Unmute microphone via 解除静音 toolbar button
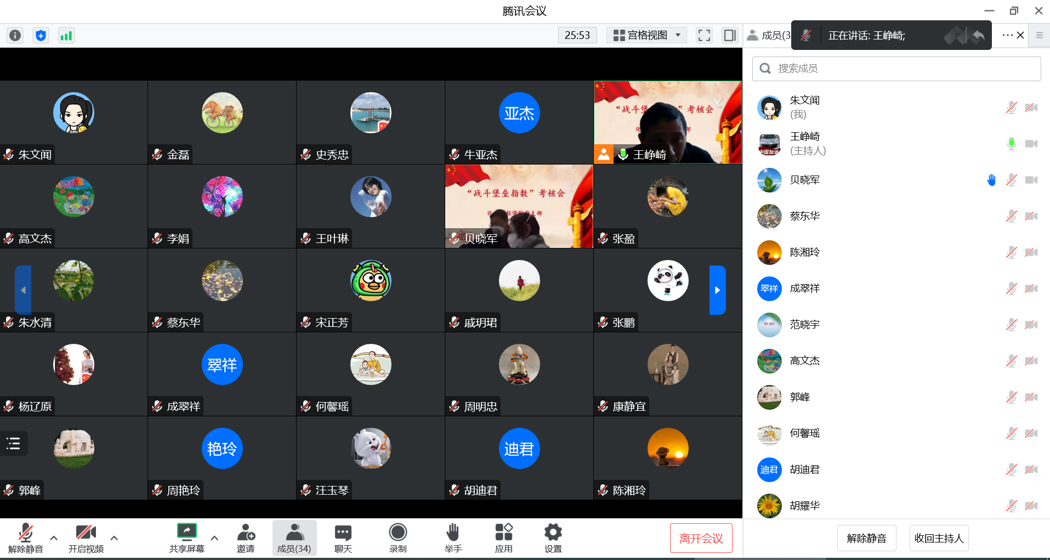This screenshot has width=1050, height=560. pos(25,538)
